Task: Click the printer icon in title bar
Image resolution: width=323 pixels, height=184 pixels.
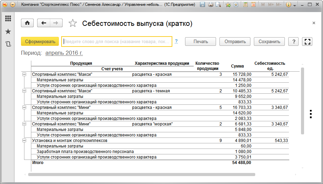Action: pyautogui.click(x=210, y=5)
